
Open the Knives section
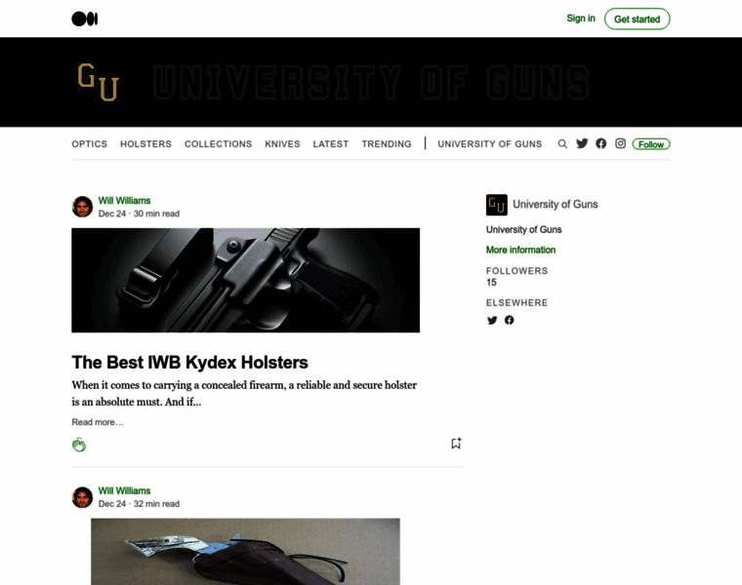[282, 143]
